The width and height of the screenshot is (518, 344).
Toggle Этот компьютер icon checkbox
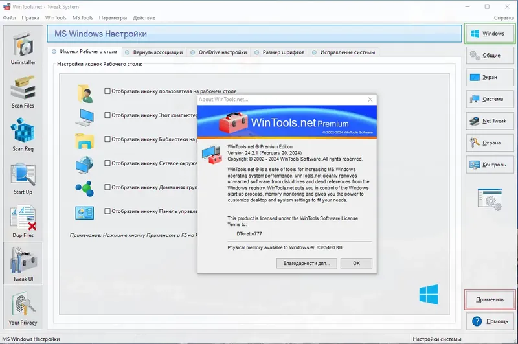point(107,115)
